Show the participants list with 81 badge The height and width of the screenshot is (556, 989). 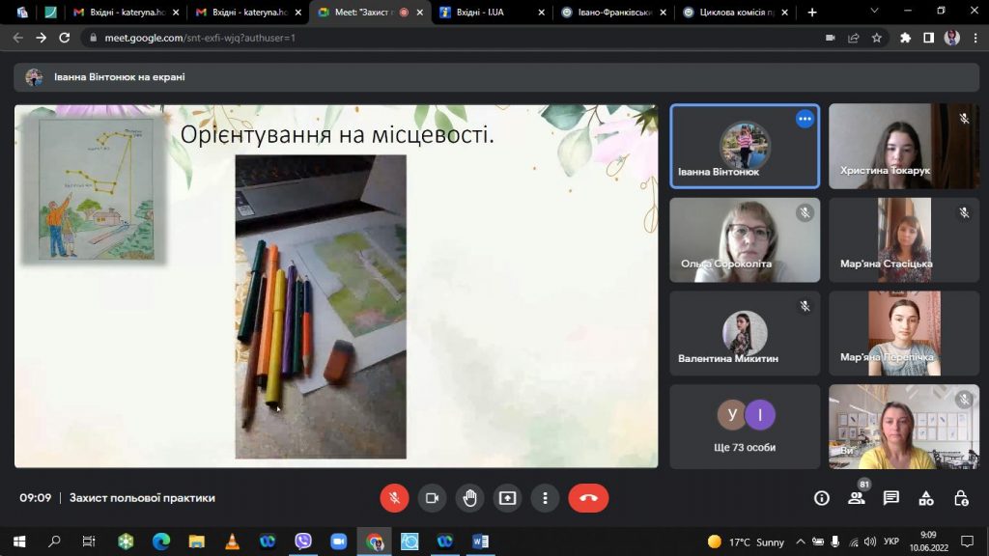click(x=857, y=498)
